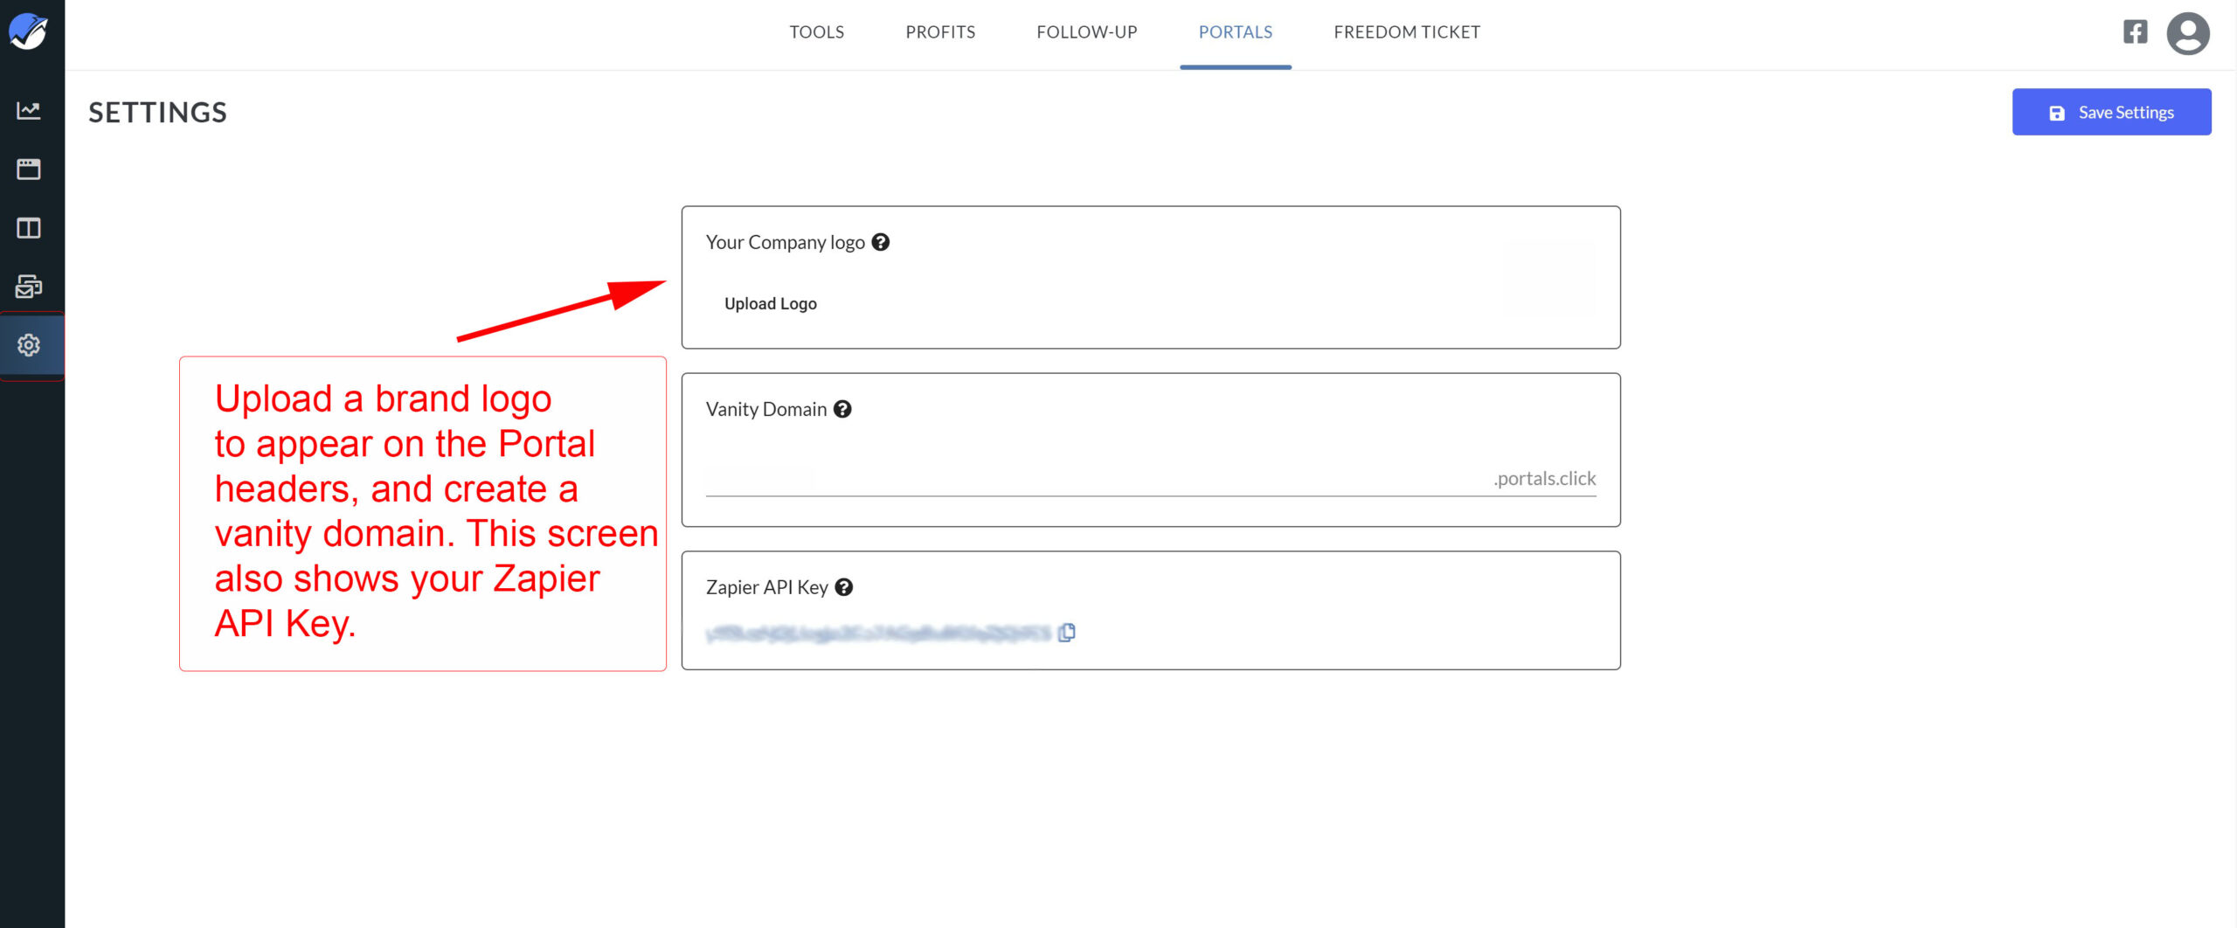Click the help icon beside Vanity Domain

coord(842,408)
